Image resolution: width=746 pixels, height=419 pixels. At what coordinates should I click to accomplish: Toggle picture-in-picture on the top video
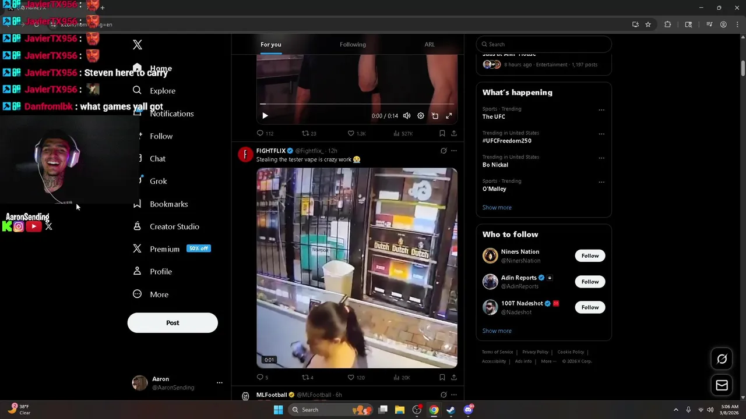coord(435,116)
